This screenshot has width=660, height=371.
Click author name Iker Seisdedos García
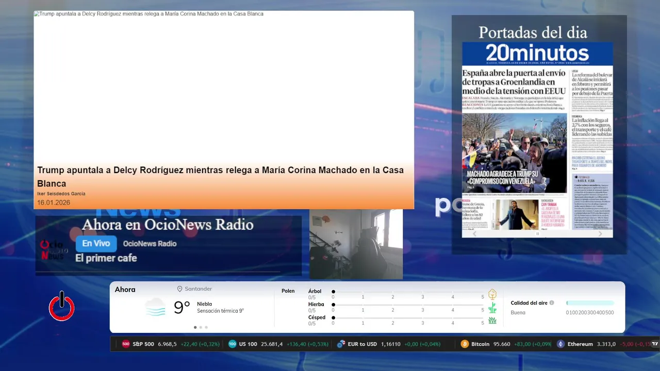(x=61, y=194)
